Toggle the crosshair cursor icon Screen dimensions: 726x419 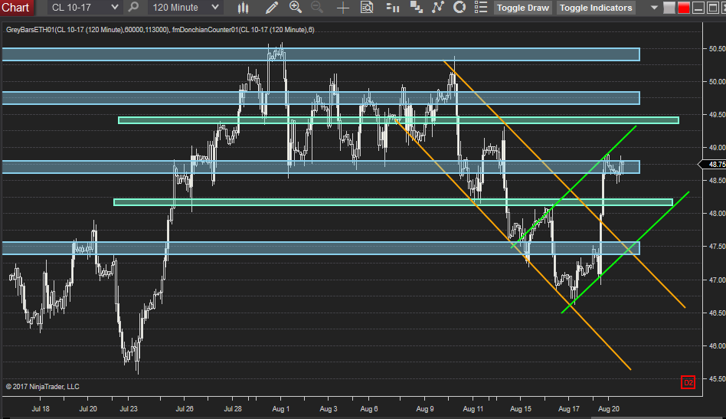pyautogui.click(x=342, y=8)
